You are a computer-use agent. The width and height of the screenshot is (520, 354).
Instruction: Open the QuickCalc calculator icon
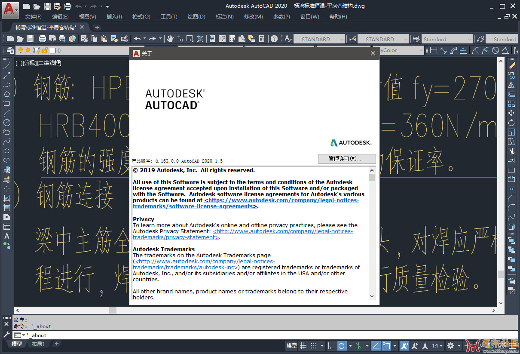(262, 39)
